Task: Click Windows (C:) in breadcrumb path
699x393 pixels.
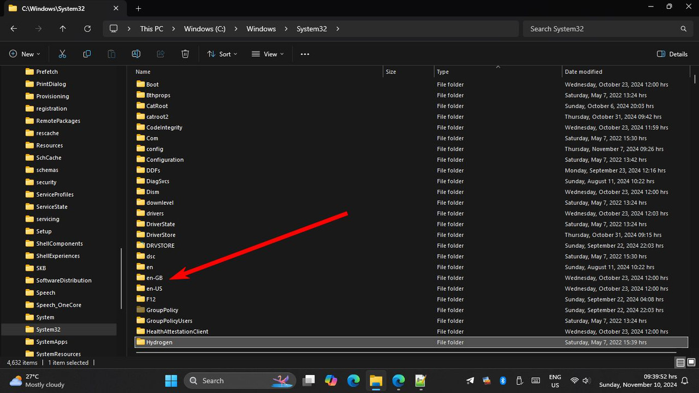Action: [205, 28]
